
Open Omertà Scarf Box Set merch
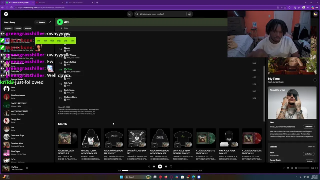coord(137,144)
